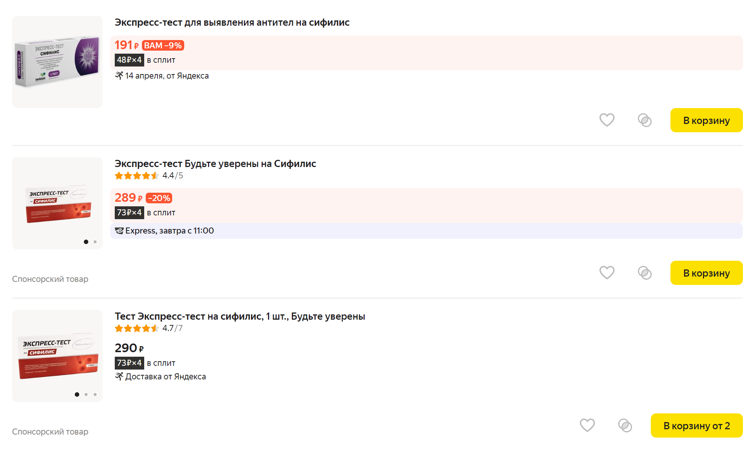Add the 191 ₽ express test to cart
The image size is (755, 461).
pyautogui.click(x=706, y=120)
